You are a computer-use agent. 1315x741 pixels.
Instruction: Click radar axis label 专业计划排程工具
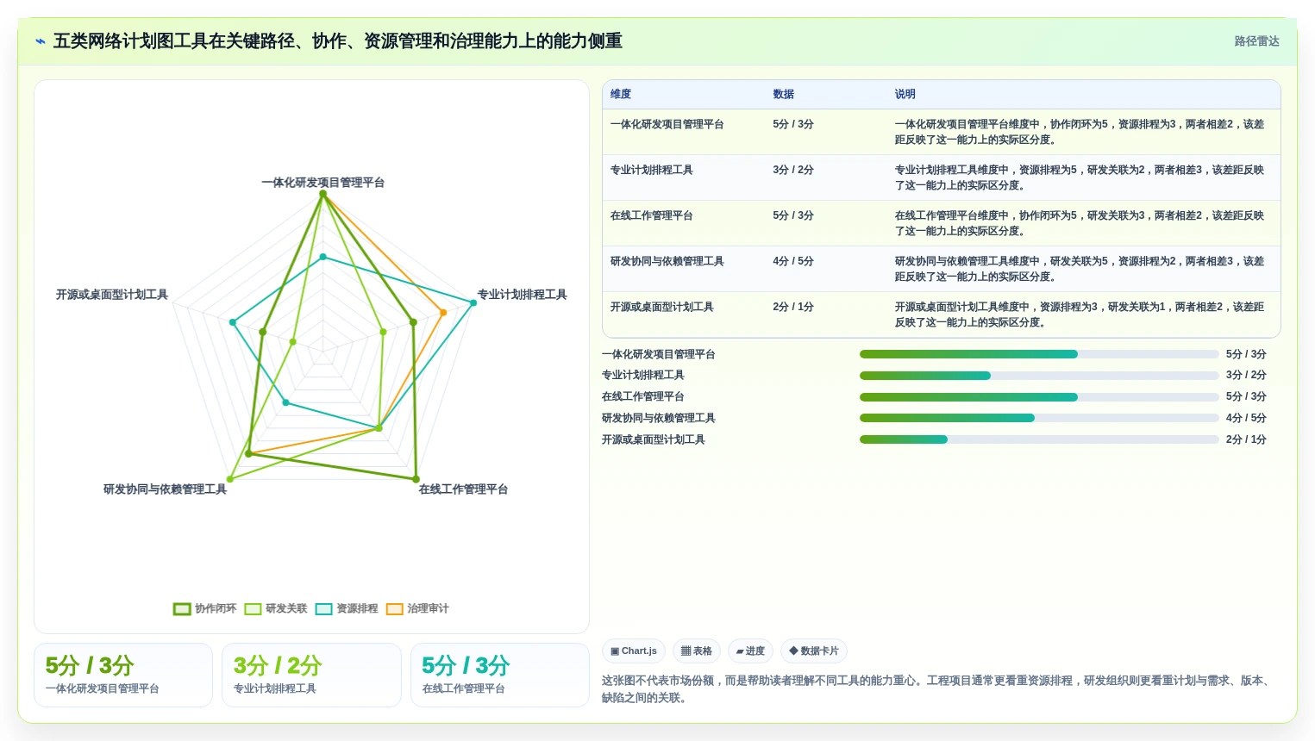(523, 295)
